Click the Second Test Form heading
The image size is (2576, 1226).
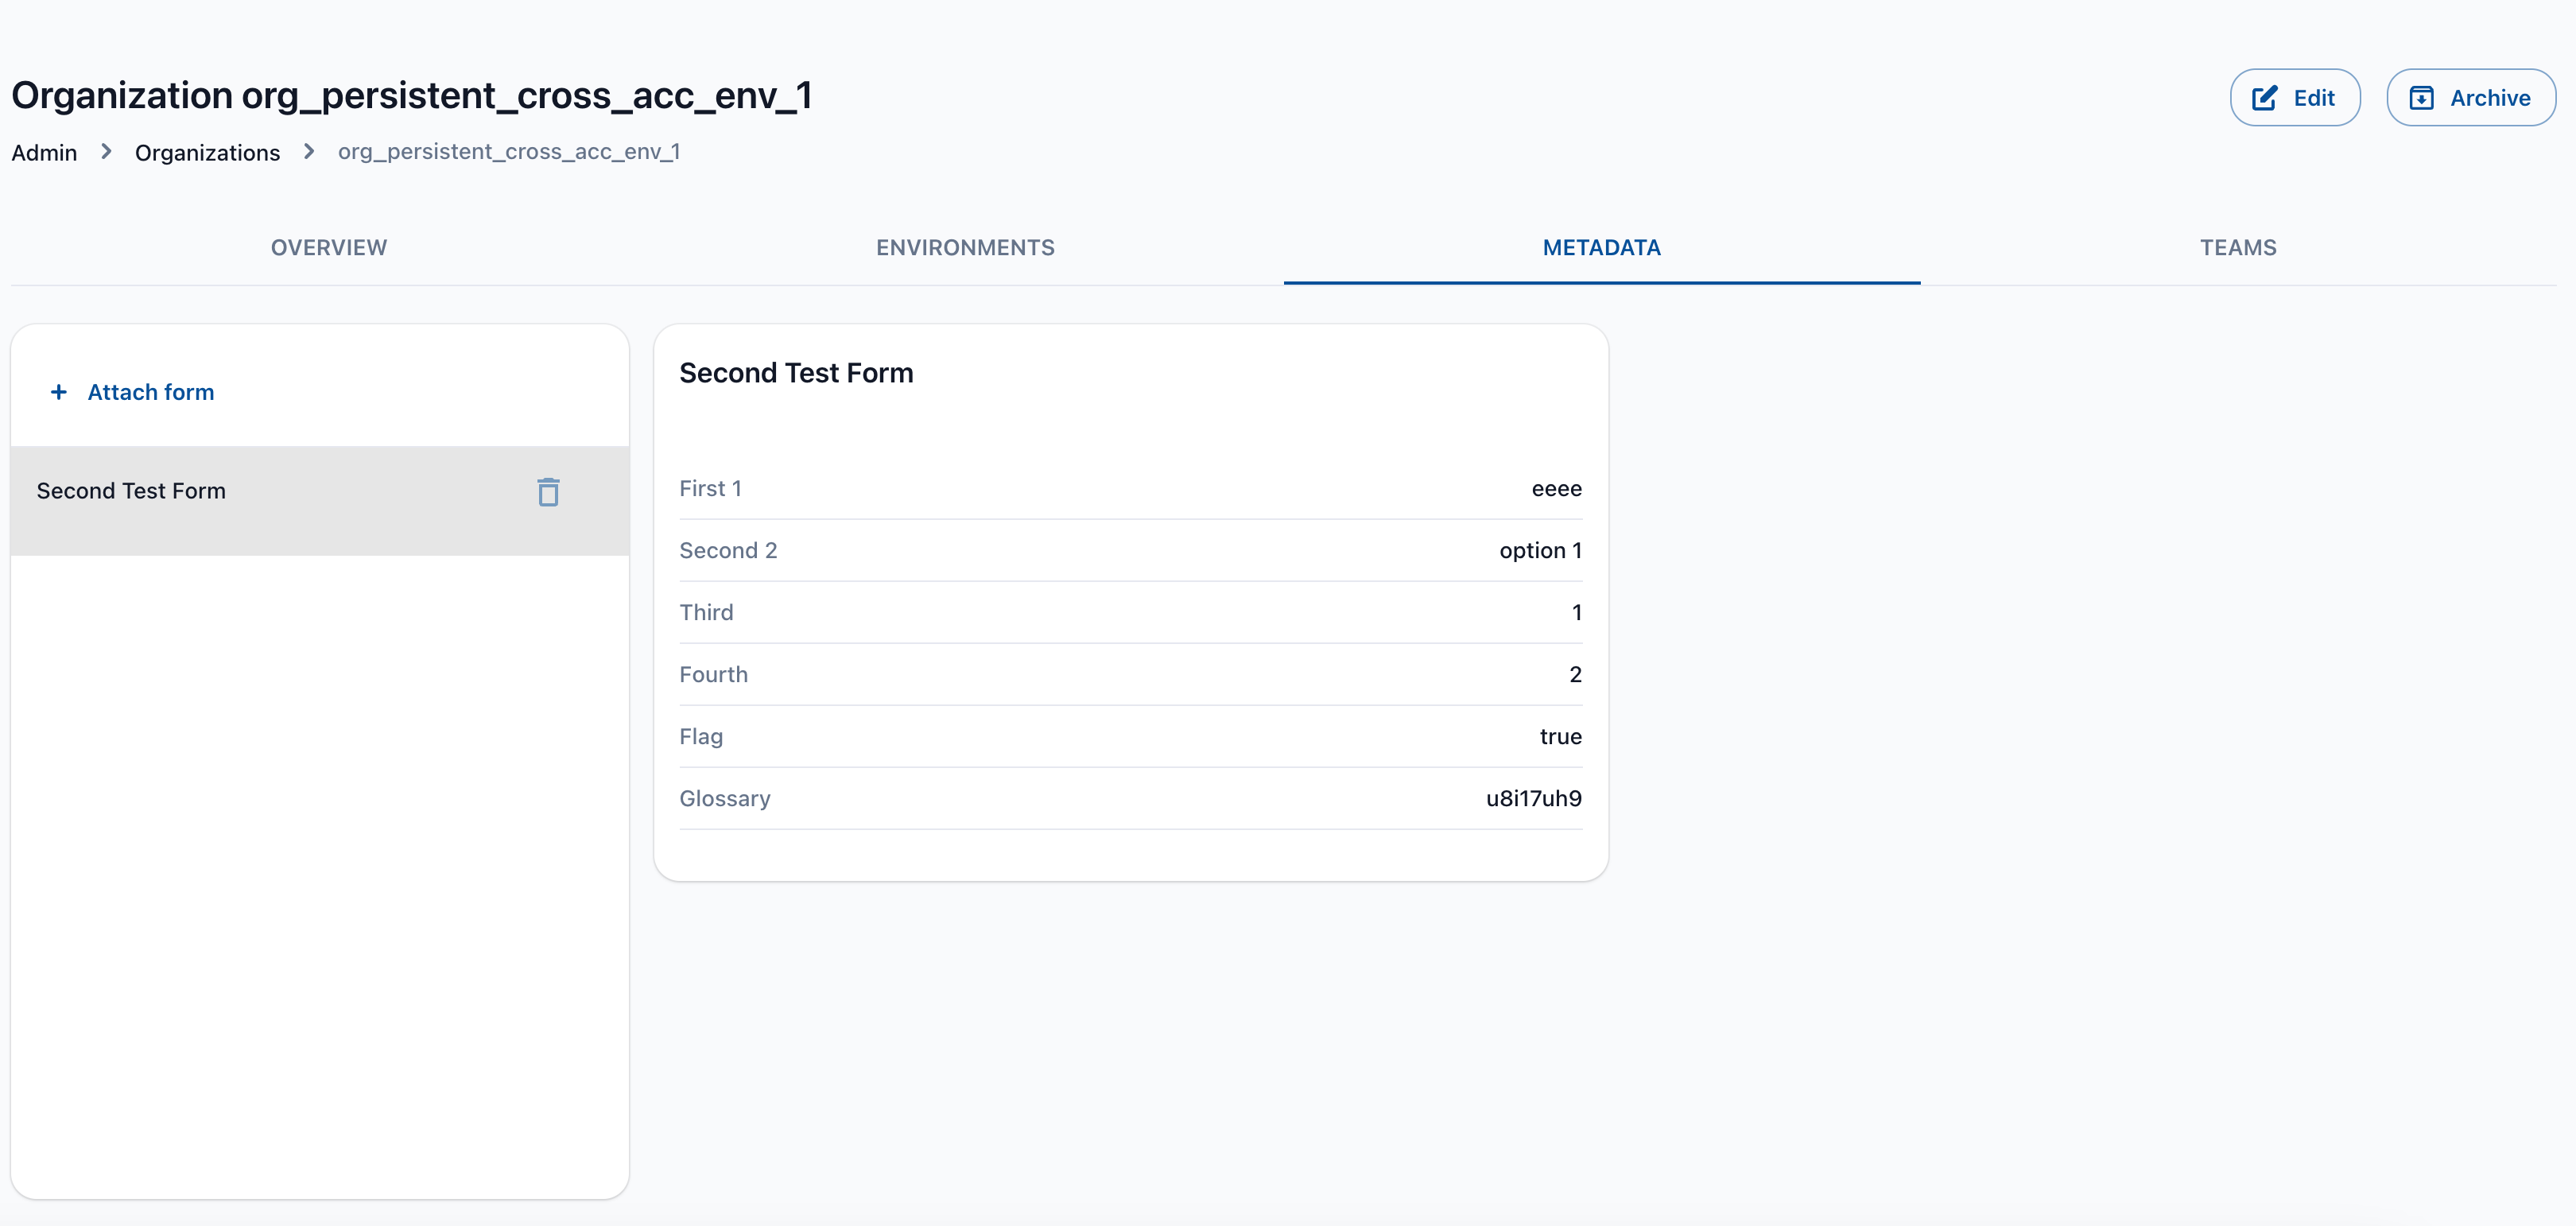796,373
